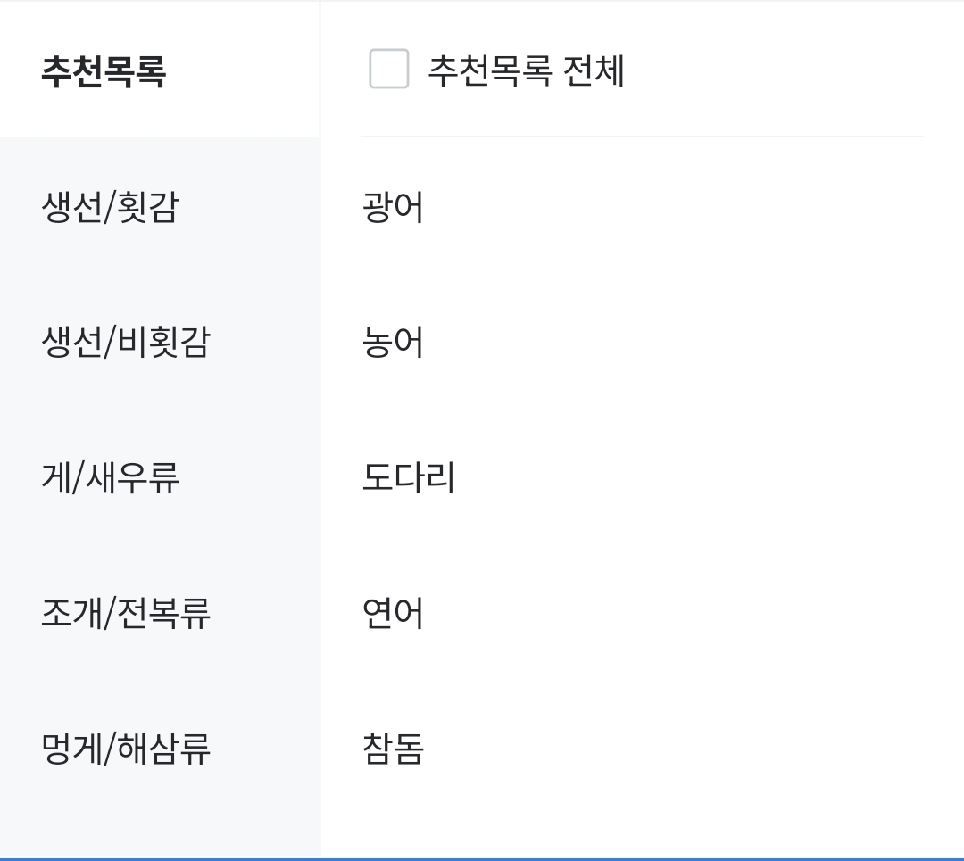
Task: Switch to the 생선/비횟감 category
Action: pyautogui.click(x=160, y=342)
